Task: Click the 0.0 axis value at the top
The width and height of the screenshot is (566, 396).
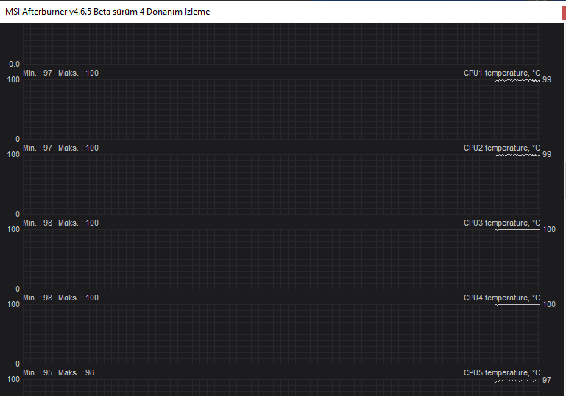Action: coord(14,65)
